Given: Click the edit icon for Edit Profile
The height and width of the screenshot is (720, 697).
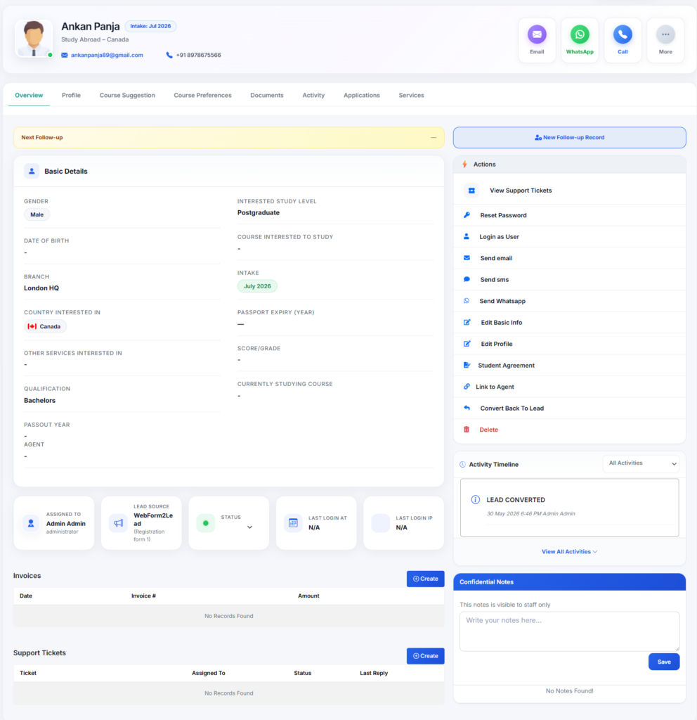Looking at the screenshot, I should (467, 343).
